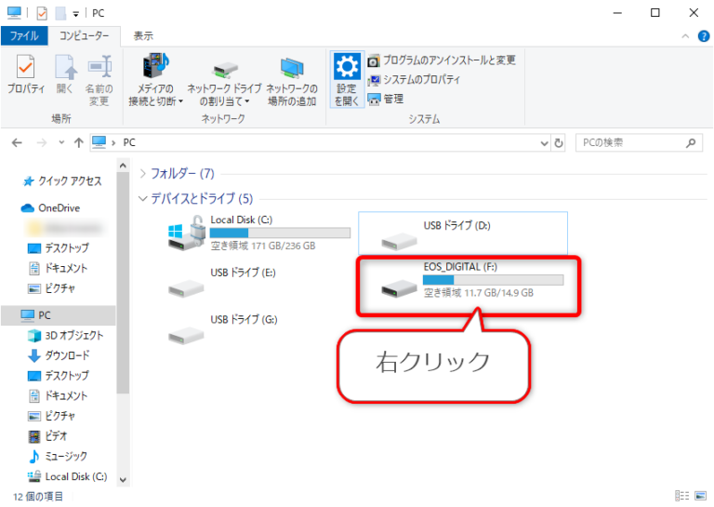Collapse the Devices and drives (5) group

(142, 198)
